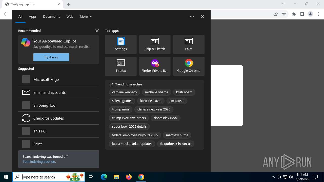Search federal employee buyouts 2025

tap(135, 135)
